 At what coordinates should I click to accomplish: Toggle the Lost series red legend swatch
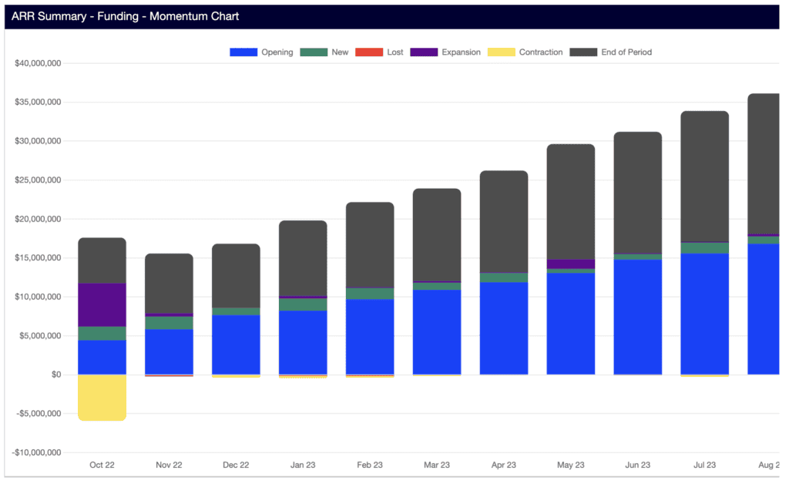point(369,52)
